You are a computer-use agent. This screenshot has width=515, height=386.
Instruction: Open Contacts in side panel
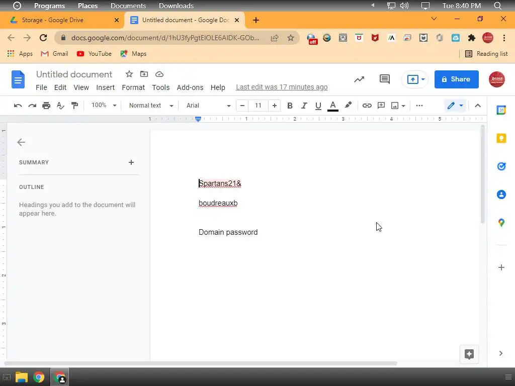(501, 195)
